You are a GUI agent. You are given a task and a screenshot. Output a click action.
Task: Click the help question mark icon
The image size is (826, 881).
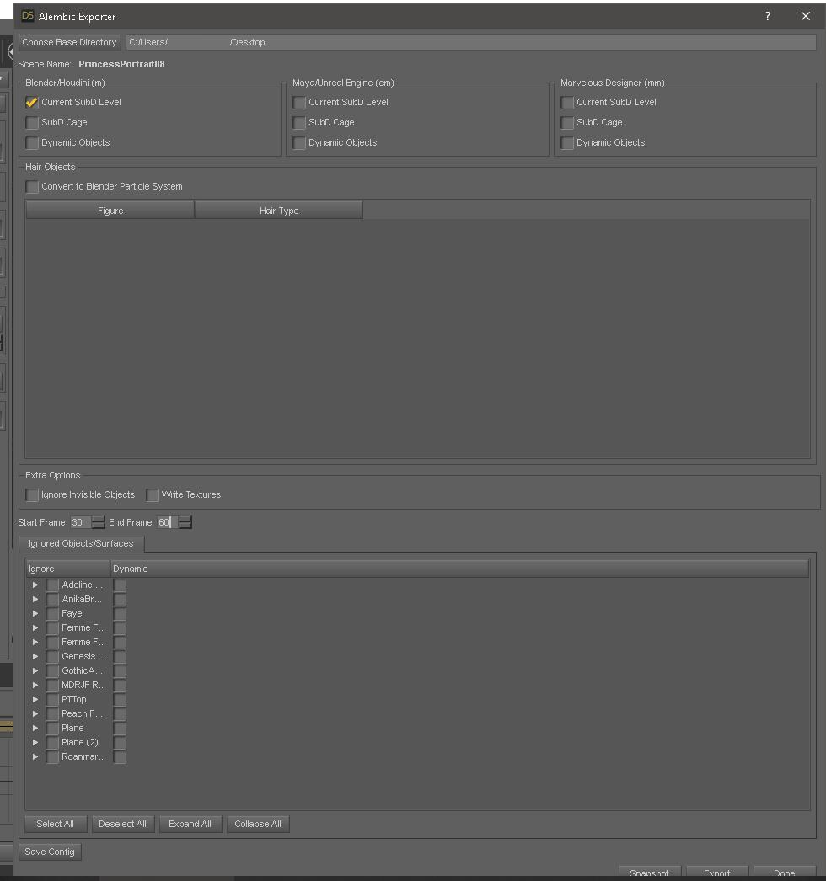768,16
